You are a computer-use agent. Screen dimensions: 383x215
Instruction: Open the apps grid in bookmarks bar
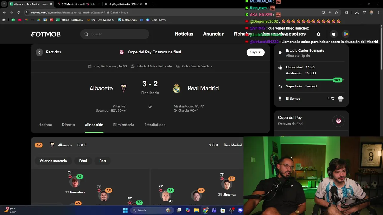[4, 20]
